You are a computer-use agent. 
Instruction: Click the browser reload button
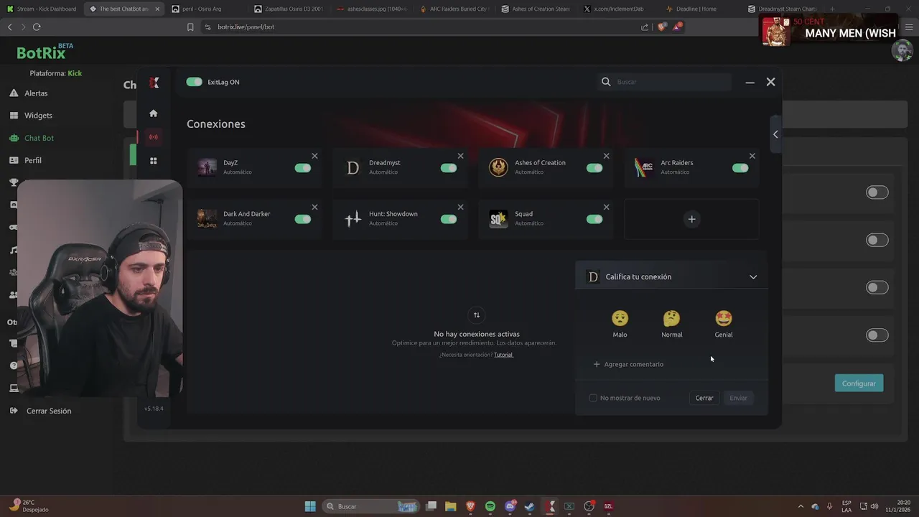coord(37,27)
